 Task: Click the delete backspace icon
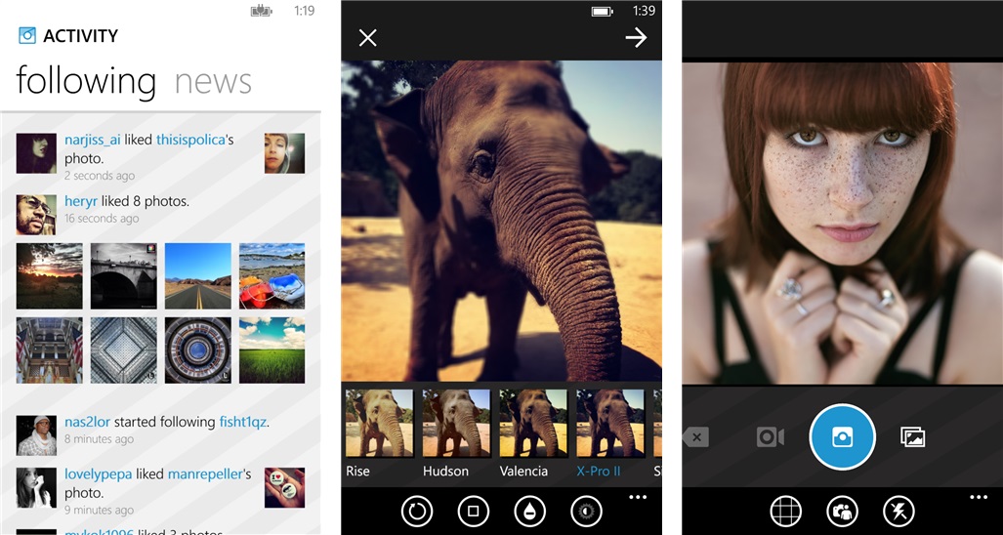[695, 437]
